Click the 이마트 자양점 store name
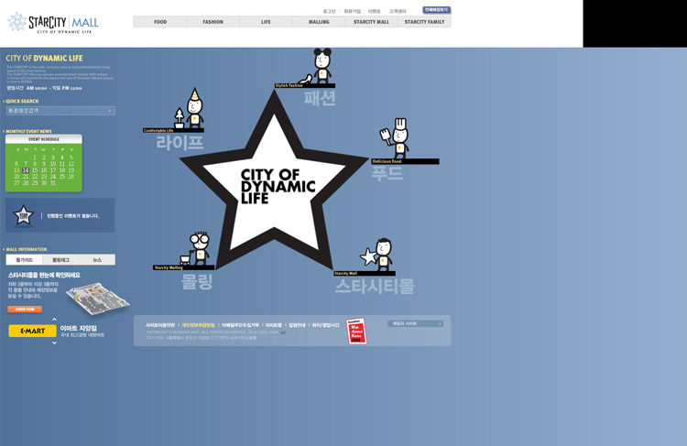Screen dimensions: 687x446 click(79, 328)
